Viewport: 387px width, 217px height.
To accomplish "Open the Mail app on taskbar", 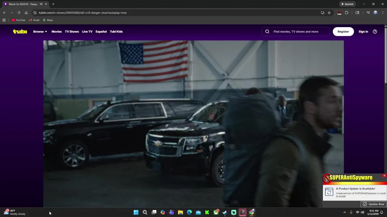I will point(198,212).
